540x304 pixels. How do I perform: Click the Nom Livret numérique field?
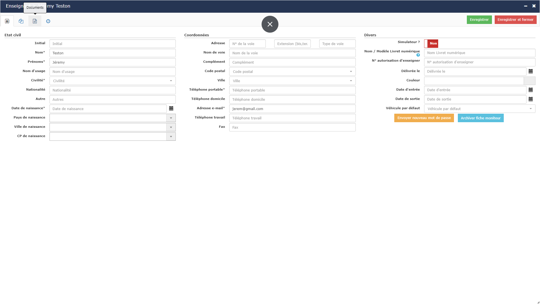480,53
